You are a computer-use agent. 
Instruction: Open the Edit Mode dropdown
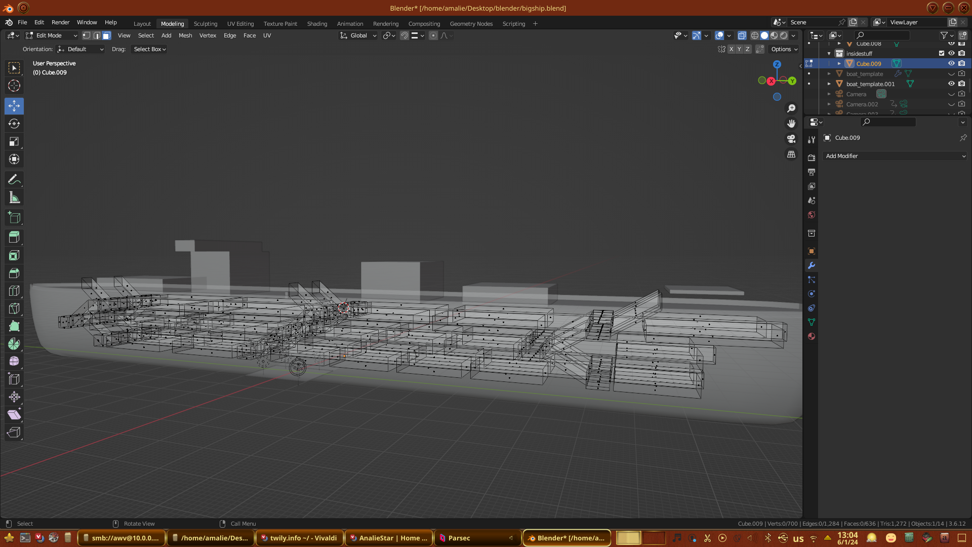click(51, 35)
